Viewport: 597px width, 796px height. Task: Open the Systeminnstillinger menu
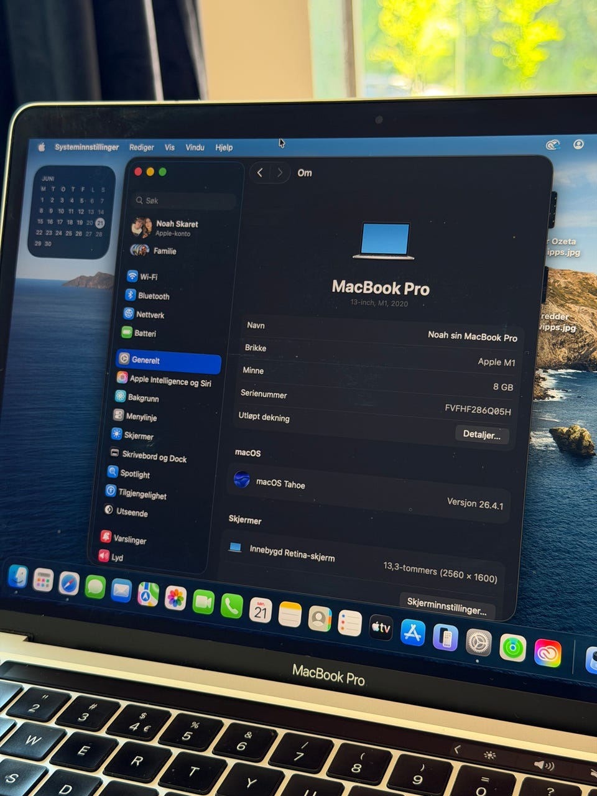pos(86,147)
